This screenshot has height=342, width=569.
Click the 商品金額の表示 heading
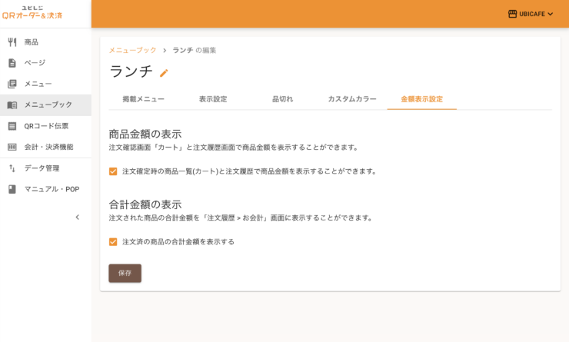(x=145, y=134)
